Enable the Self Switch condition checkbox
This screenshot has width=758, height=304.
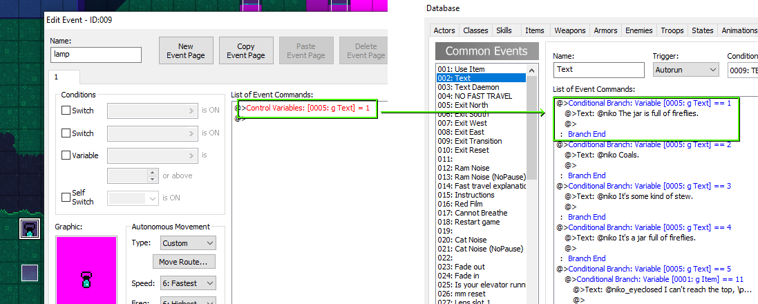coord(66,198)
